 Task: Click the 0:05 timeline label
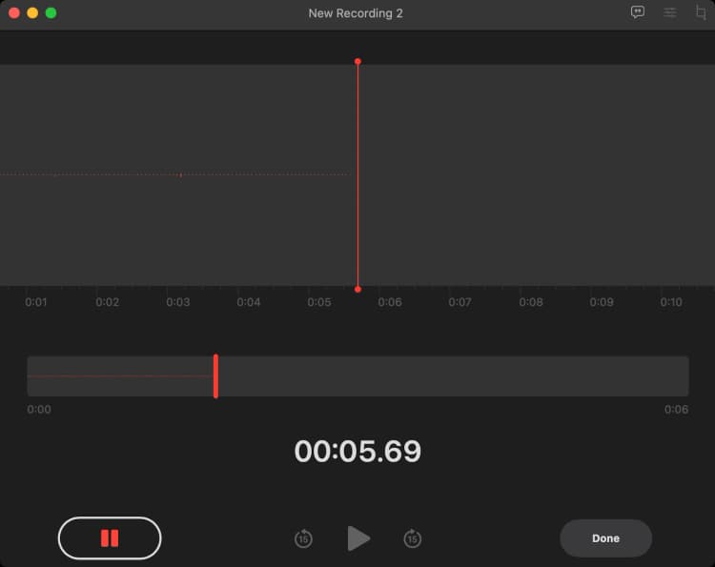tap(319, 302)
